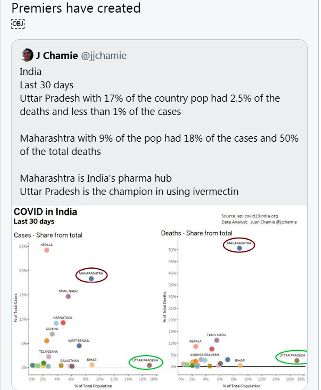Select Uttar Pradesh's brown dot in Cases chart
Viewport: 321px width, 390px height.
(149, 365)
